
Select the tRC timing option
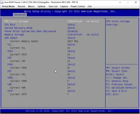tap(9, 71)
